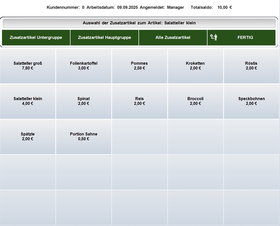Select Spinat as an add-on
The image size is (280, 226).
point(84,101)
